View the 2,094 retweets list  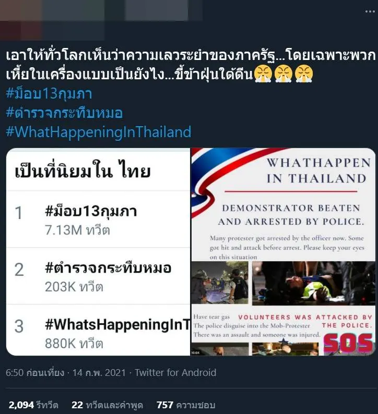[33, 405]
